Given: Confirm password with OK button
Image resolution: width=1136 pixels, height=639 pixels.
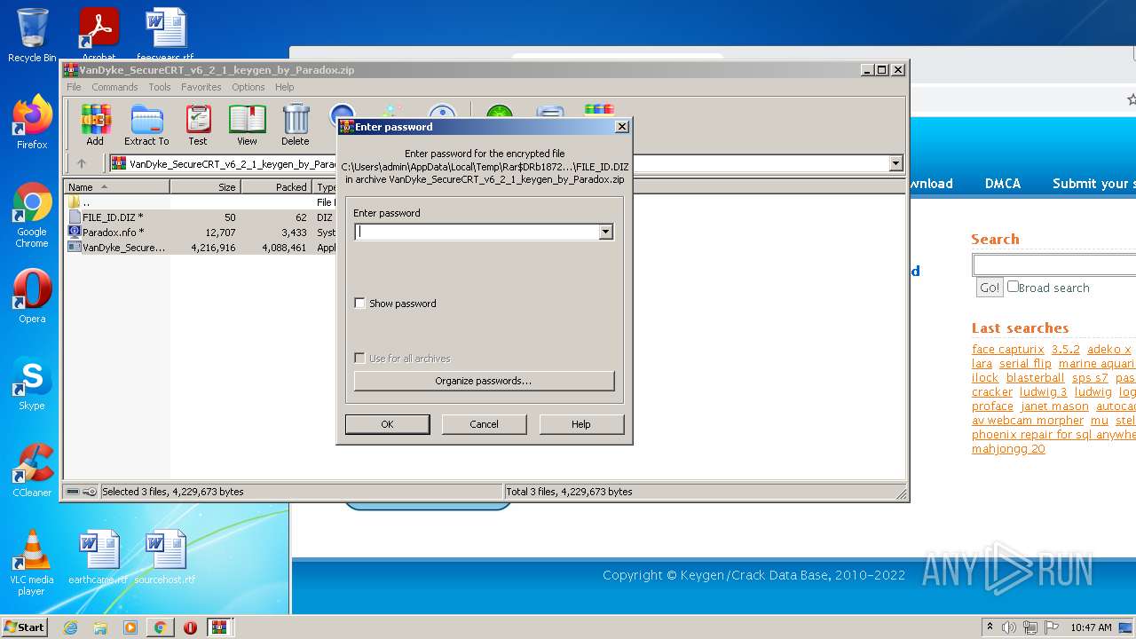Looking at the screenshot, I should click(387, 424).
